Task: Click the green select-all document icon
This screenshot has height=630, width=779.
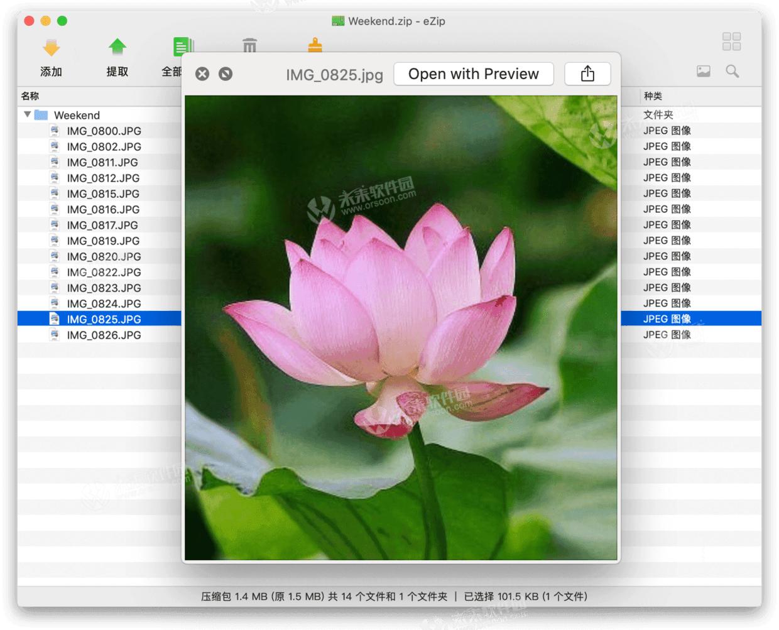Action: point(181,47)
